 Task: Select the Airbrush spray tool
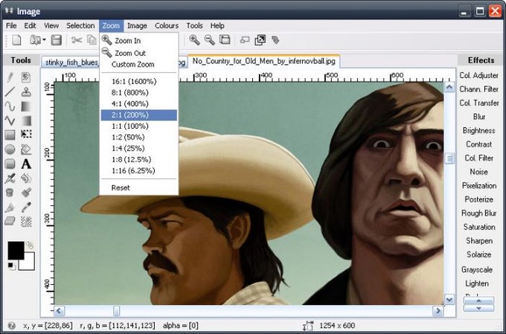pyautogui.click(x=10, y=208)
